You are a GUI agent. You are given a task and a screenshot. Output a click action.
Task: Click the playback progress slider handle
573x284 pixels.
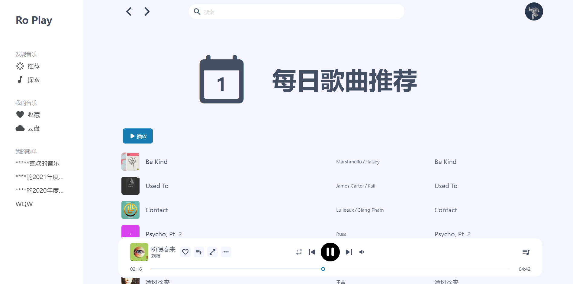[323, 269]
